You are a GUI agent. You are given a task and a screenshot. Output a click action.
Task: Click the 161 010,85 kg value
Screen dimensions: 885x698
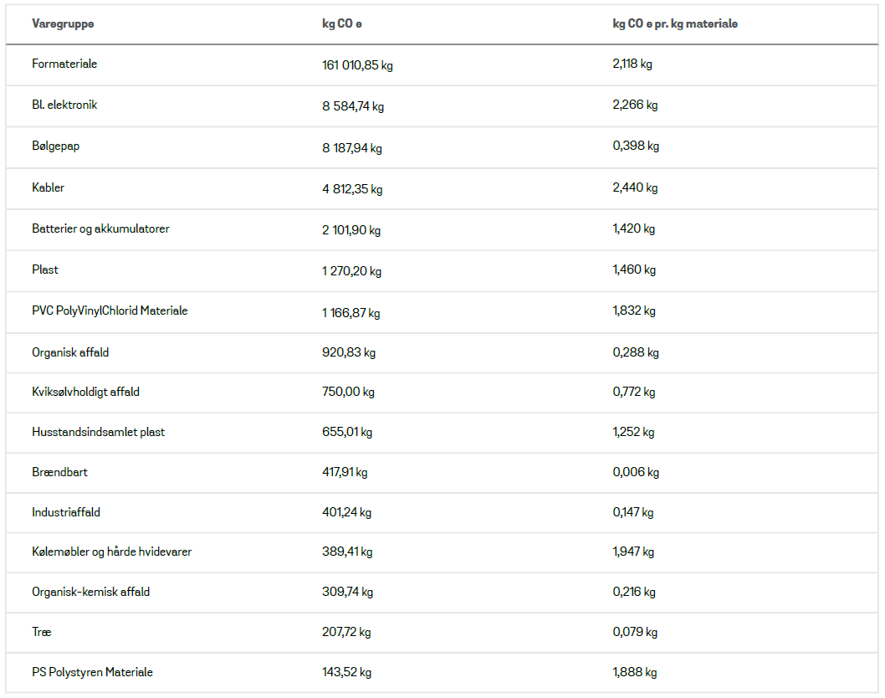pos(356,65)
